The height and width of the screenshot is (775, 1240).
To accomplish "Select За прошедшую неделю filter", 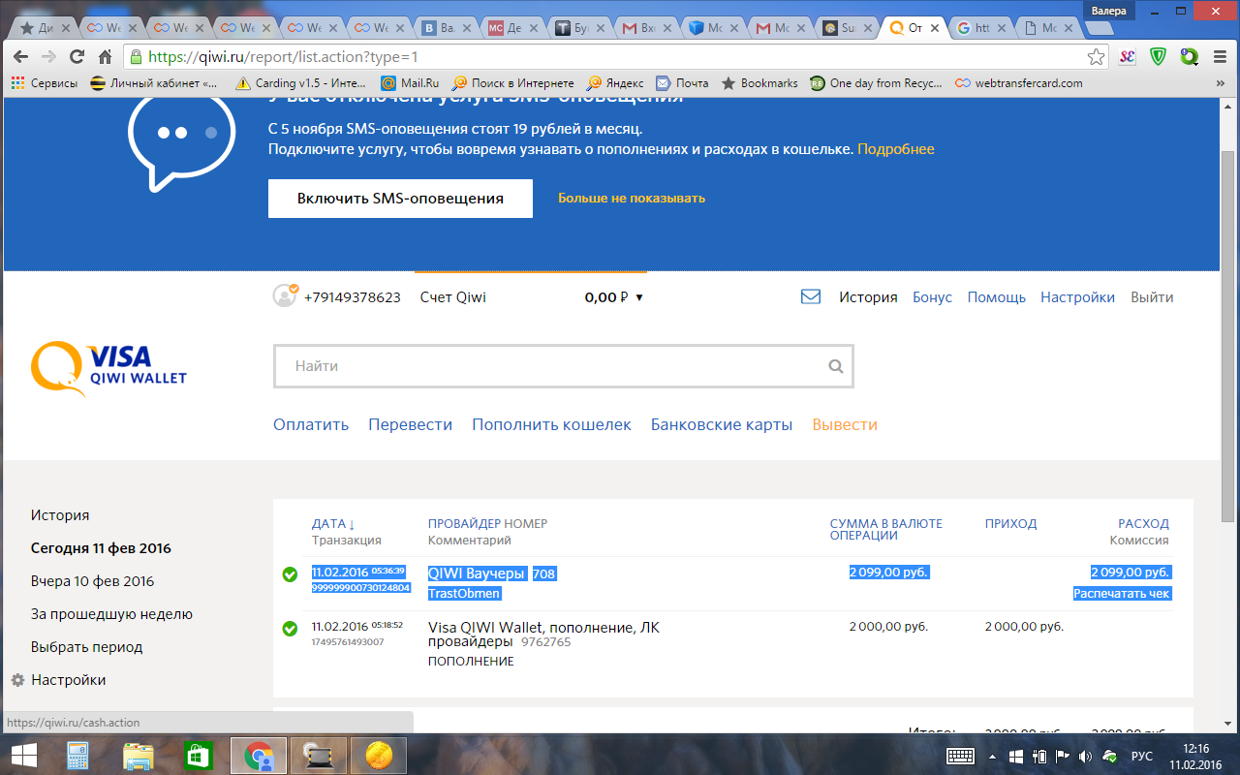I will point(111,614).
